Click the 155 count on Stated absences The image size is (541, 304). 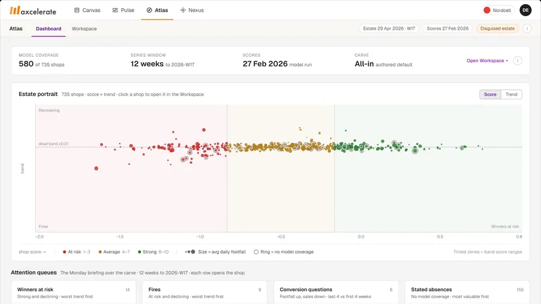(519, 290)
